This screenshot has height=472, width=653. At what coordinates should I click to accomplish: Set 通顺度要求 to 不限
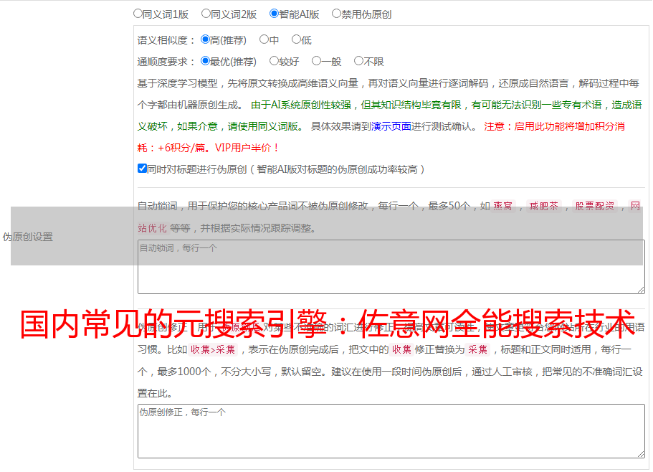[x=358, y=61]
